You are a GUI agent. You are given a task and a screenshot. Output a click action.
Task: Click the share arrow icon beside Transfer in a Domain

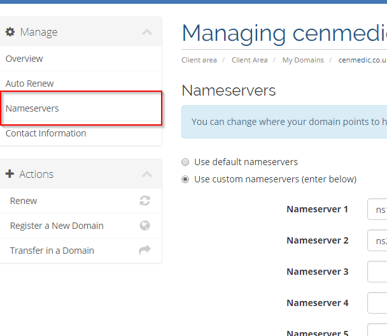click(145, 250)
